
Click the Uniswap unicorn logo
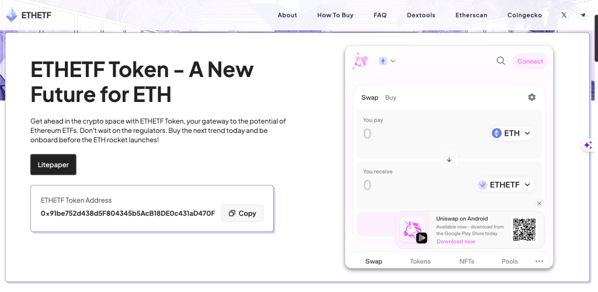(360, 61)
